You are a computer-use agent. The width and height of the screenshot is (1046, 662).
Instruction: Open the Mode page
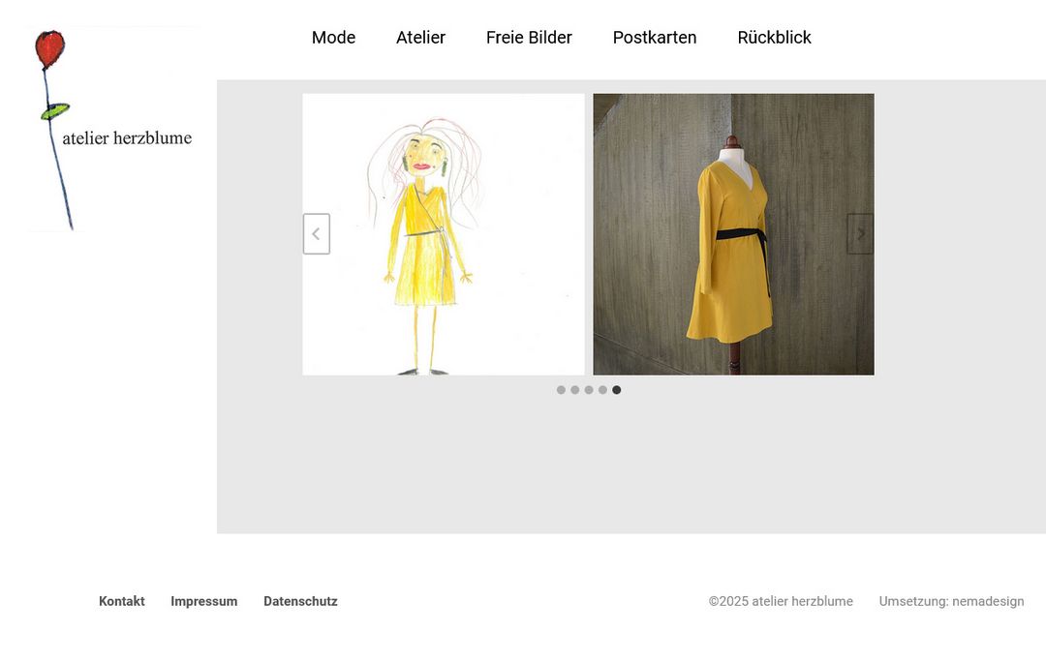coord(333,37)
